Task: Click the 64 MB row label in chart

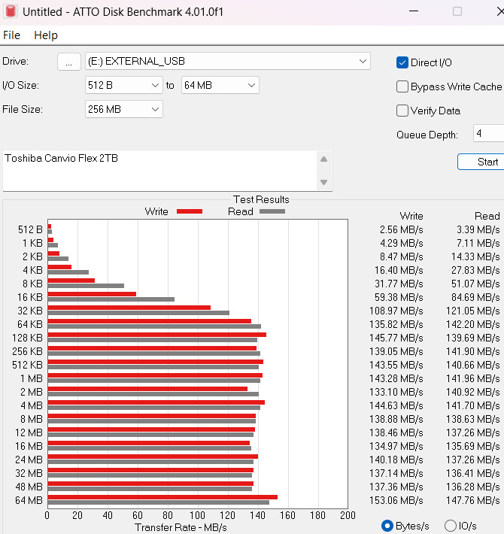Action: tap(29, 500)
